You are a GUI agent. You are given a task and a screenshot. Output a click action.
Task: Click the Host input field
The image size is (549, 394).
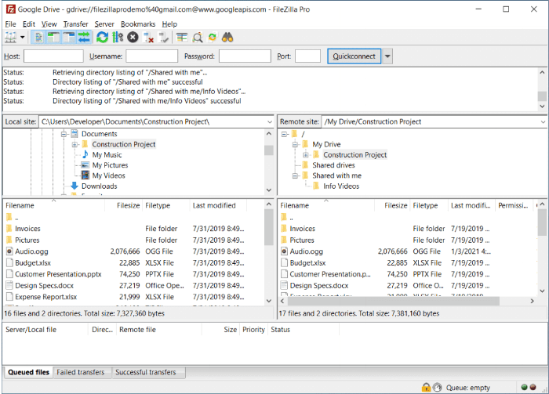[x=53, y=56]
